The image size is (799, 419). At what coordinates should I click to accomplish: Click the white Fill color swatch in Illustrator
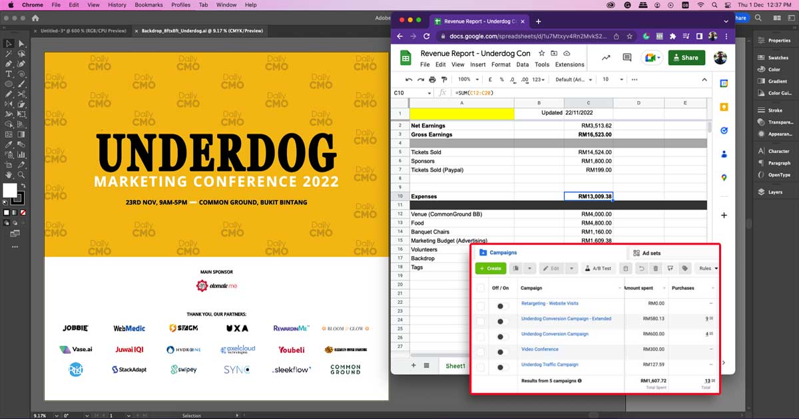click(x=9, y=190)
